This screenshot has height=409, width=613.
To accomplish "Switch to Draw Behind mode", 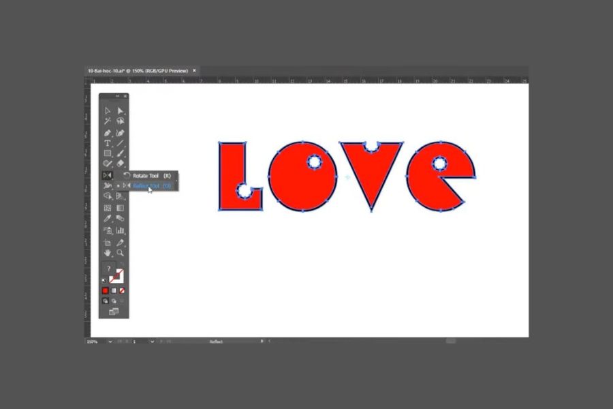I will [114, 301].
